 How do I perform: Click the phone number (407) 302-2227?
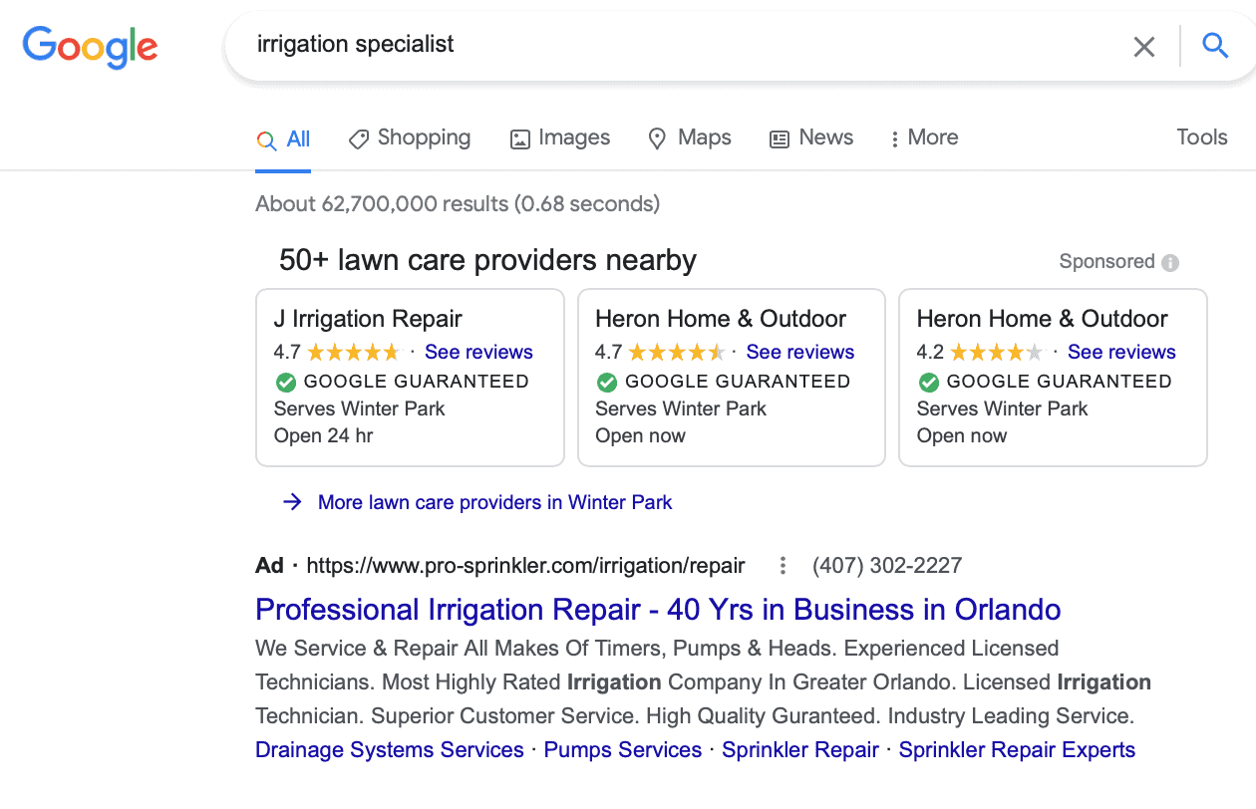[887, 566]
